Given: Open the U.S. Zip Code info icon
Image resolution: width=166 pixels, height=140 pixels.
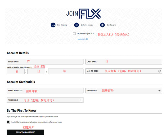Looking at the screenshot, I should (x=160, y=71).
